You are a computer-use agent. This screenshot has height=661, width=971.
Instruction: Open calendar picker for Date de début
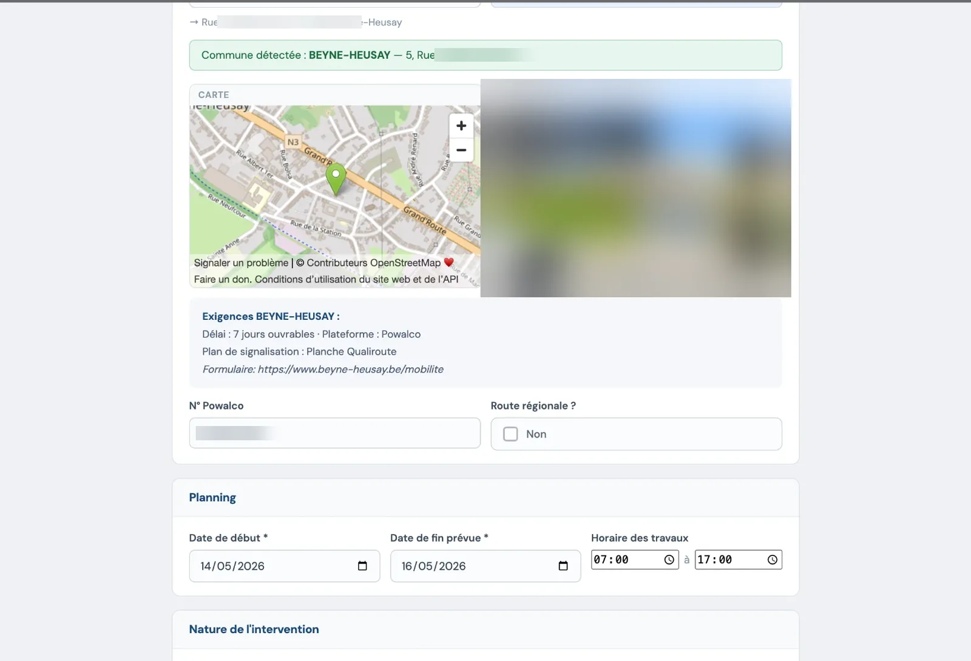[x=362, y=566]
